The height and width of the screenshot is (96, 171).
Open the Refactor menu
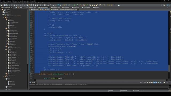[15, 3]
